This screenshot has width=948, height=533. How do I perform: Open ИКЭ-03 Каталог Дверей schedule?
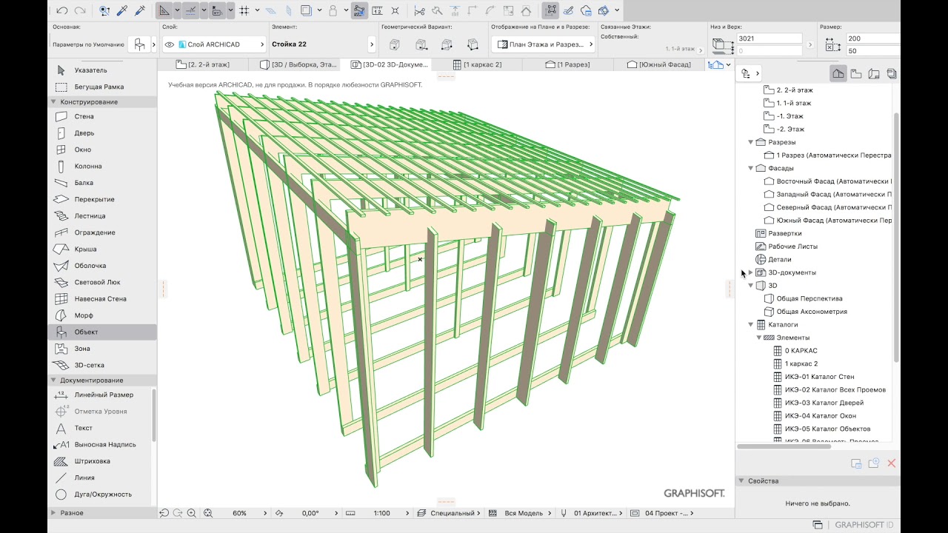coord(824,403)
